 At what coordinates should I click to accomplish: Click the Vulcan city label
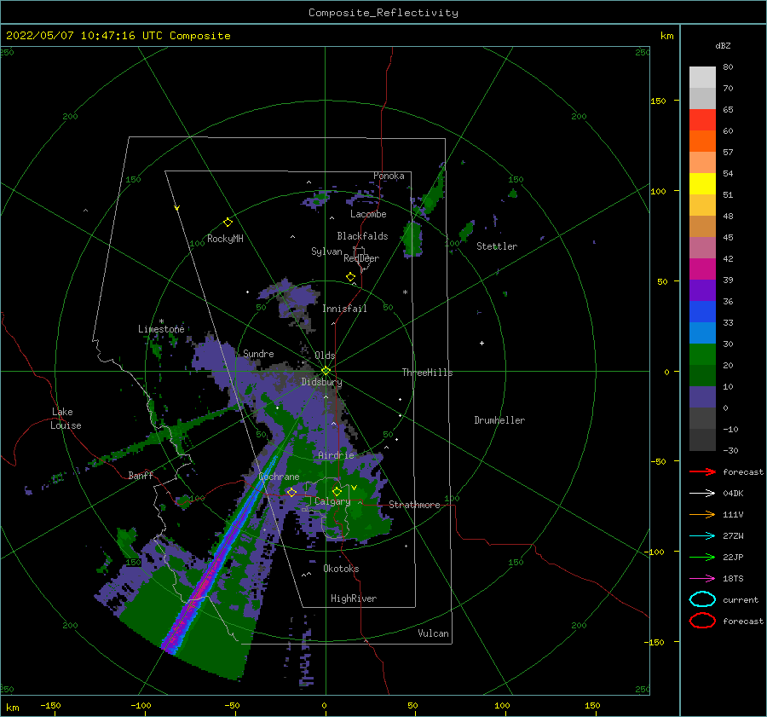(433, 633)
